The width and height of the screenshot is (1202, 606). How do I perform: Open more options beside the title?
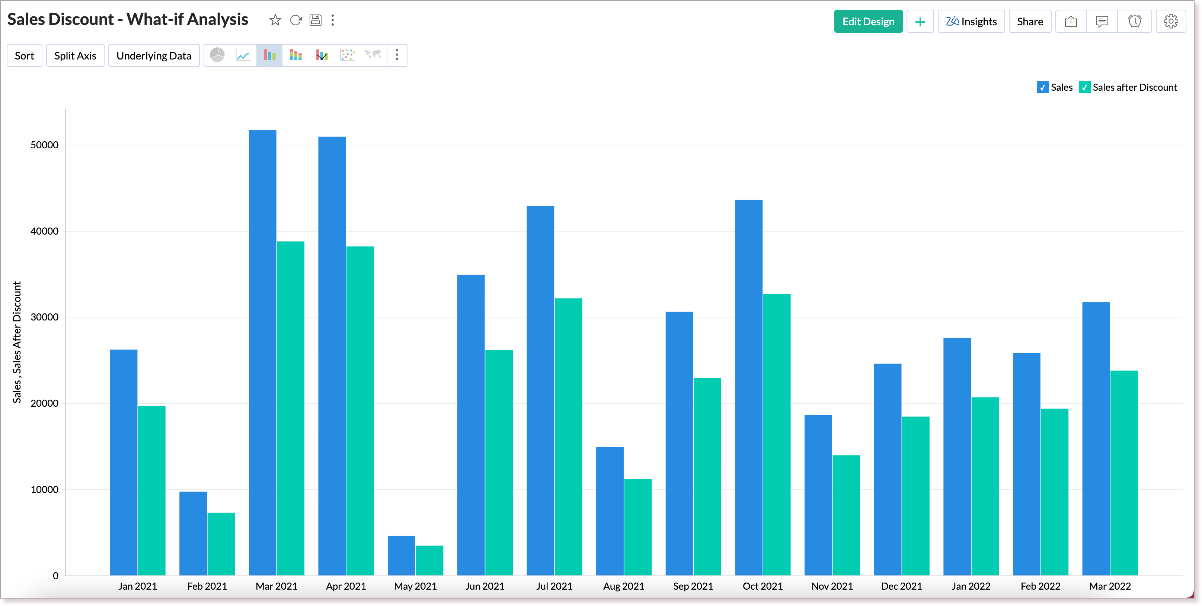pos(333,20)
